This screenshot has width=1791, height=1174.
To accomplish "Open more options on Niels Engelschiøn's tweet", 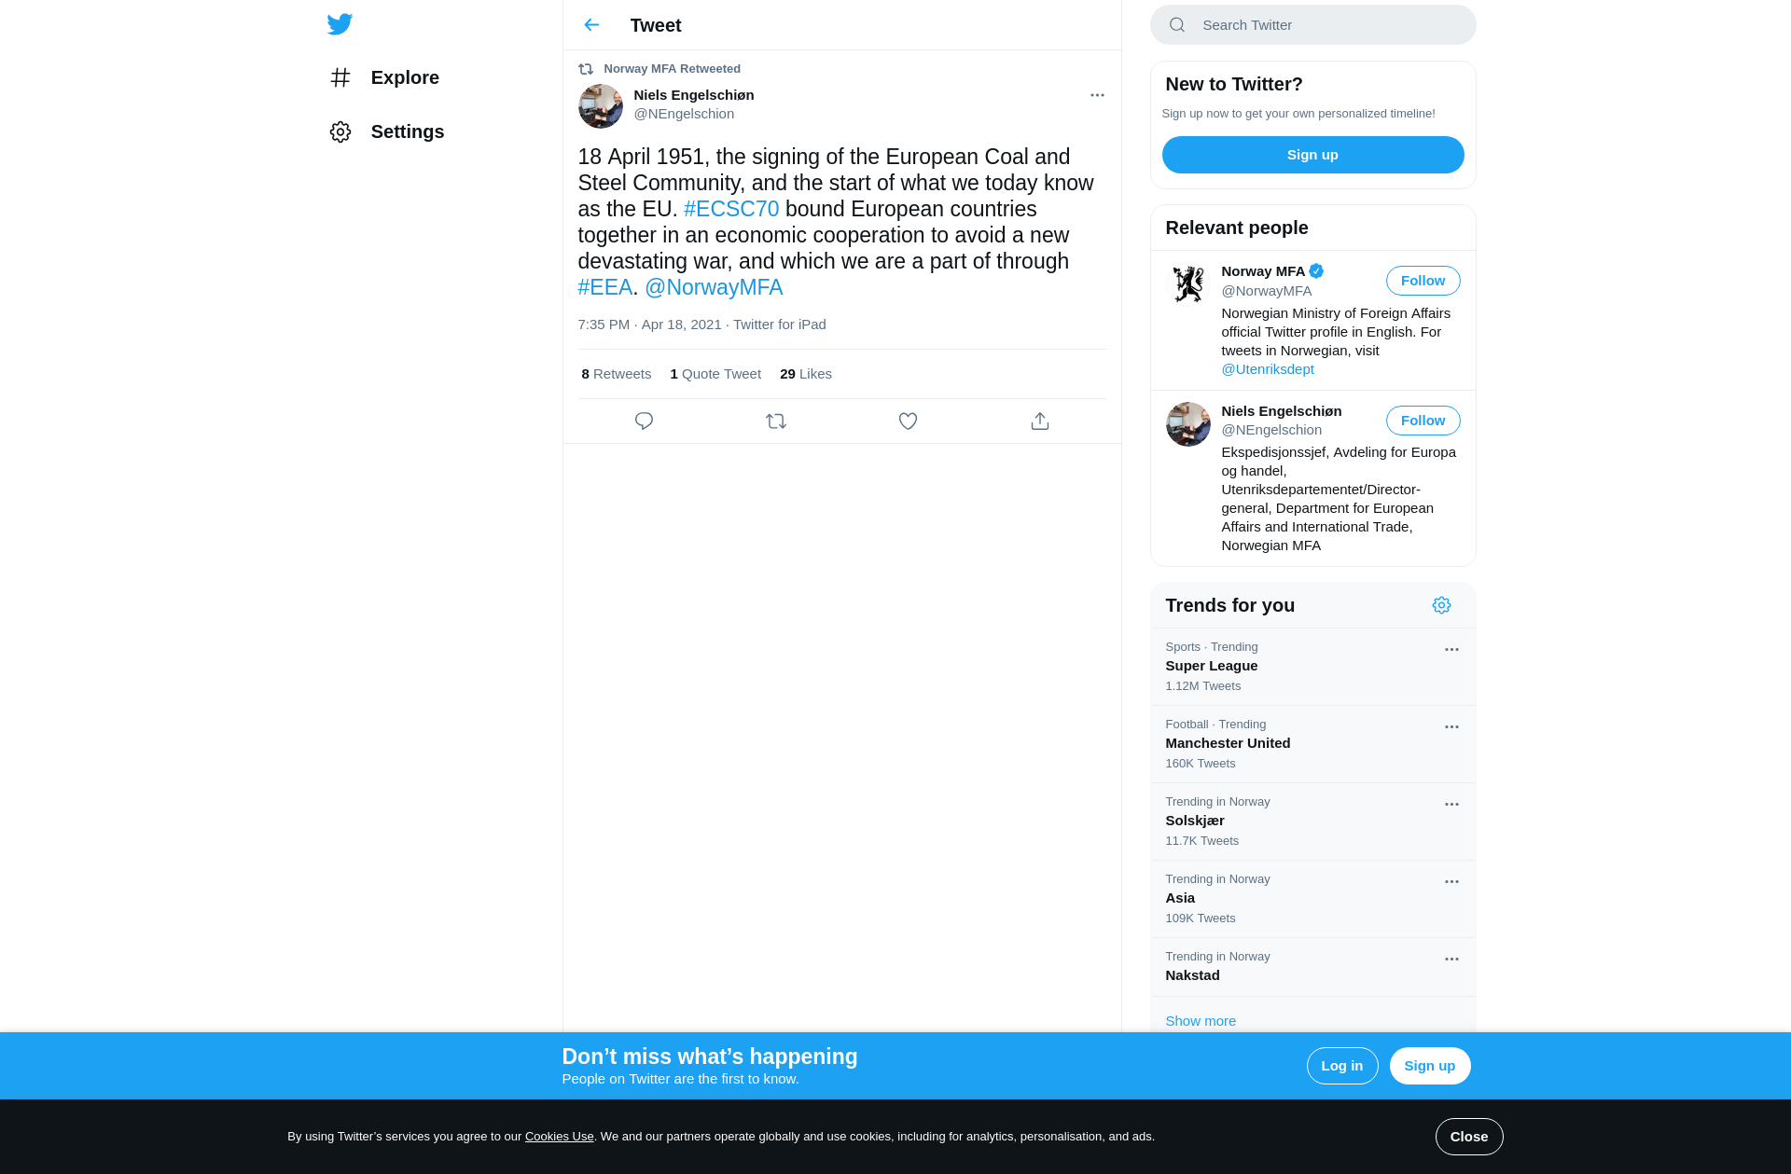I will 1097,95.
